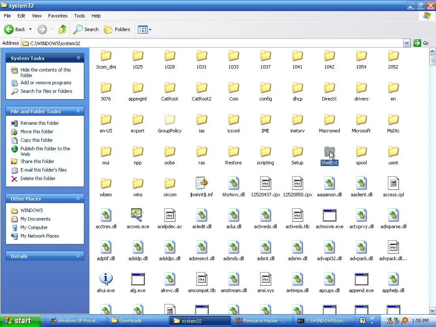Toggle the Folders pane button
Viewport: 436px width, 327px height.
tap(117, 29)
